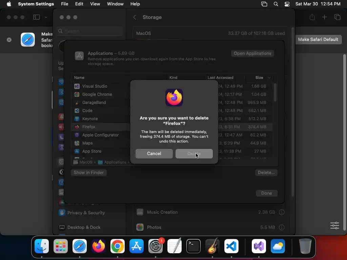Click Cancel in the Firefox delete dialog
Screen dimensions: 347x260
pos(154,153)
